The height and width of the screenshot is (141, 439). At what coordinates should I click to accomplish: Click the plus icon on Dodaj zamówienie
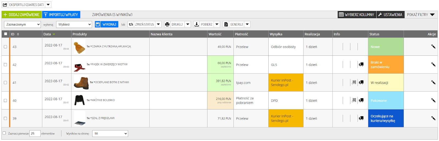(x=5, y=15)
